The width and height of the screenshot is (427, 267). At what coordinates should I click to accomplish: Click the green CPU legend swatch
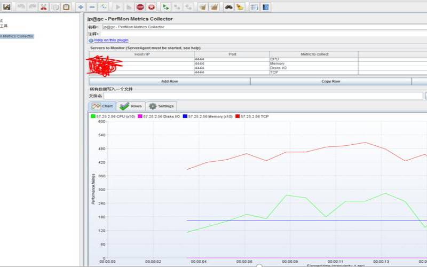tap(93, 116)
